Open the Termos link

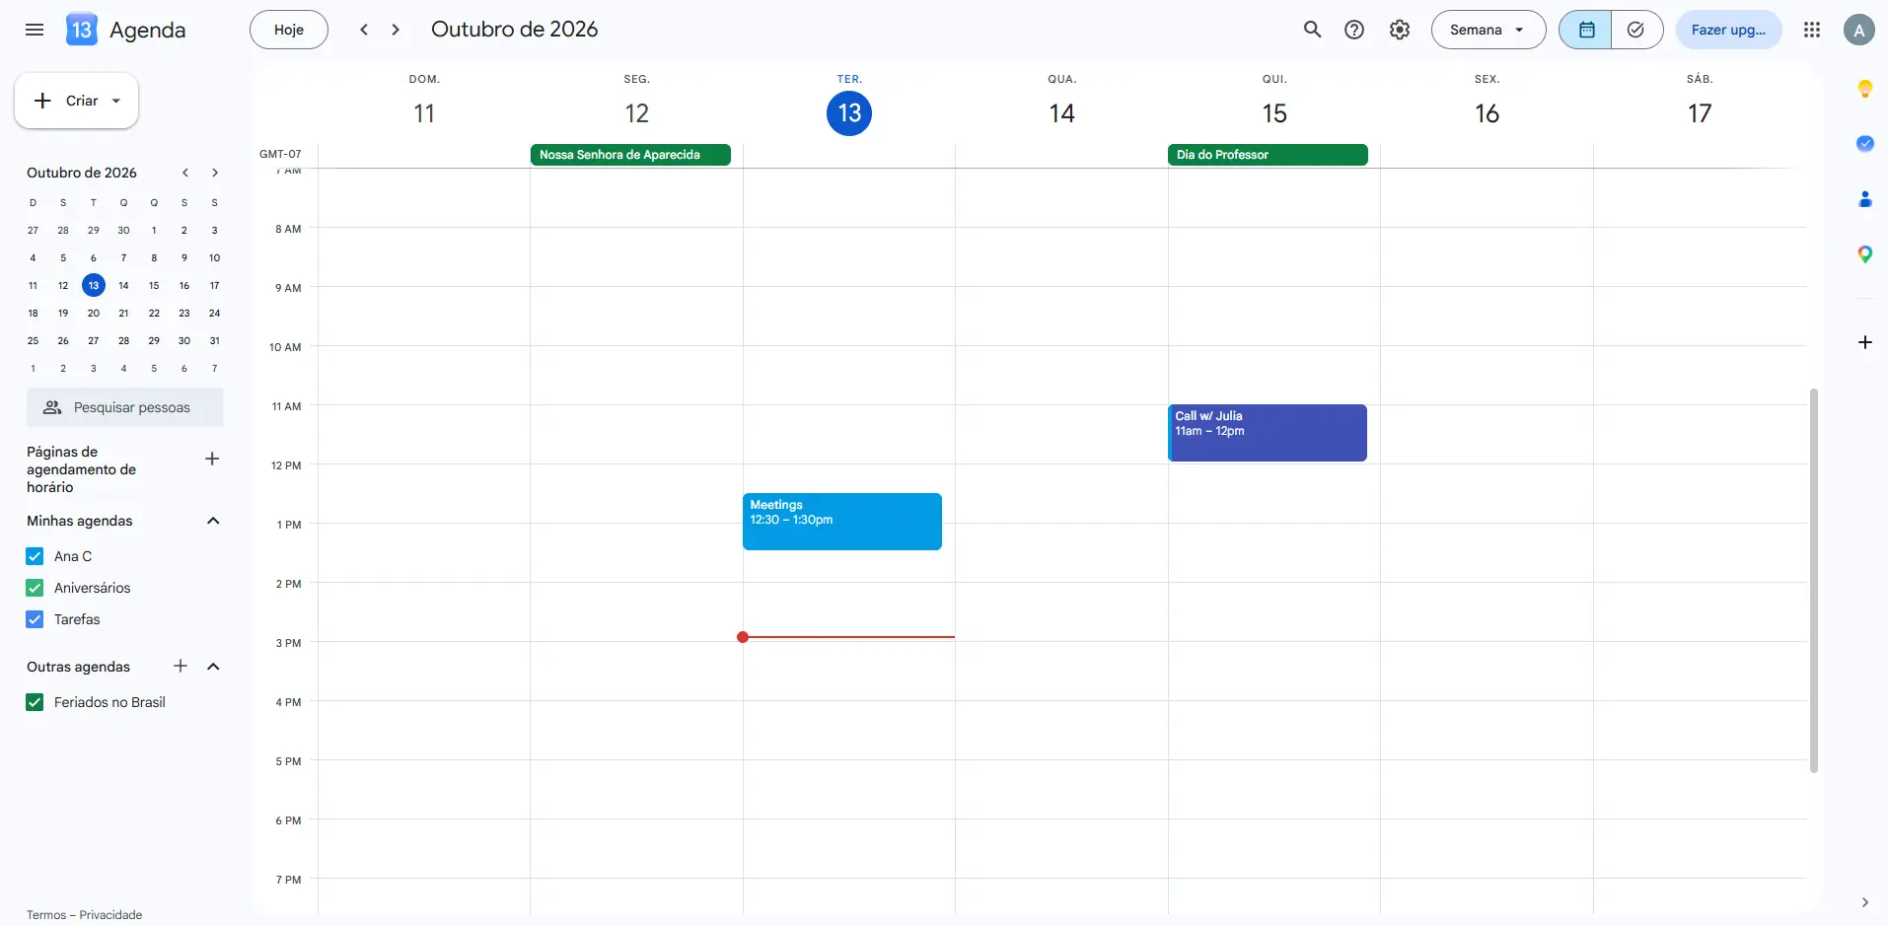coord(46,915)
